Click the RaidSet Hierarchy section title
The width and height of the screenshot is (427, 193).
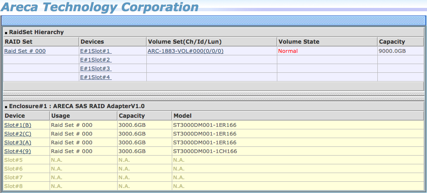pos(36,32)
